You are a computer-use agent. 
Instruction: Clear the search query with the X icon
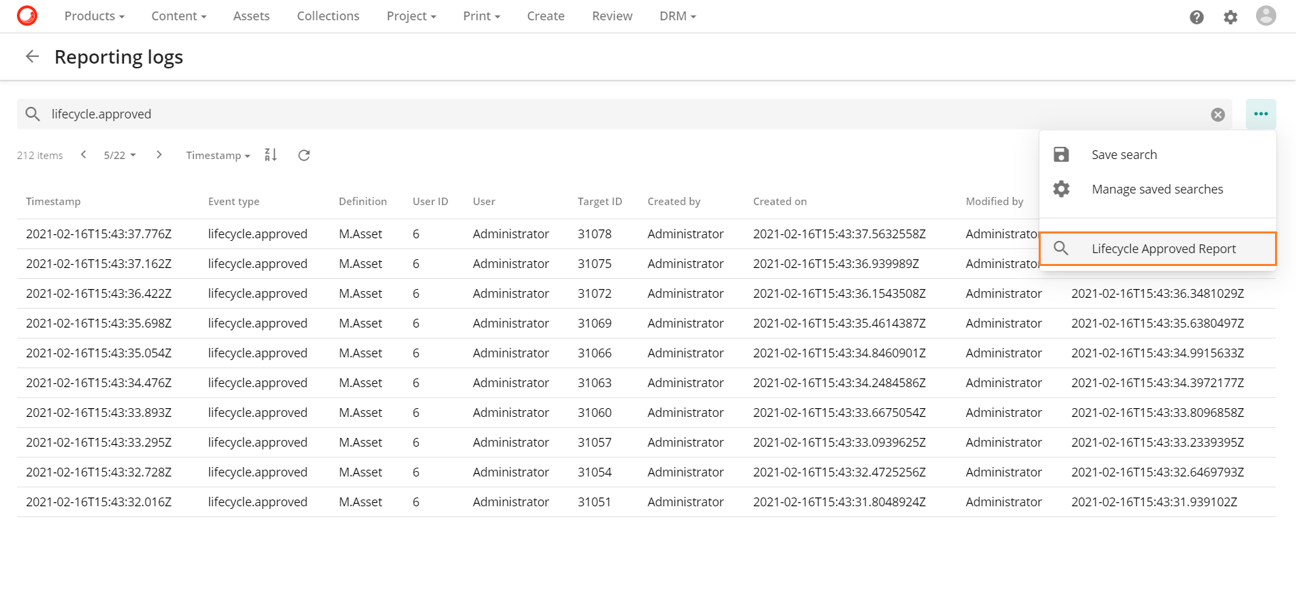[1217, 114]
